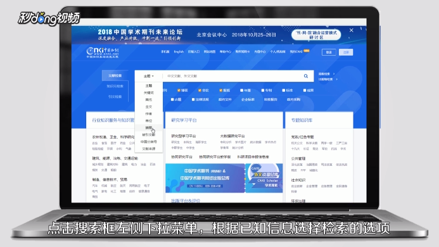
Task: Open the 行业知识服务 section heading
Action: (113, 120)
